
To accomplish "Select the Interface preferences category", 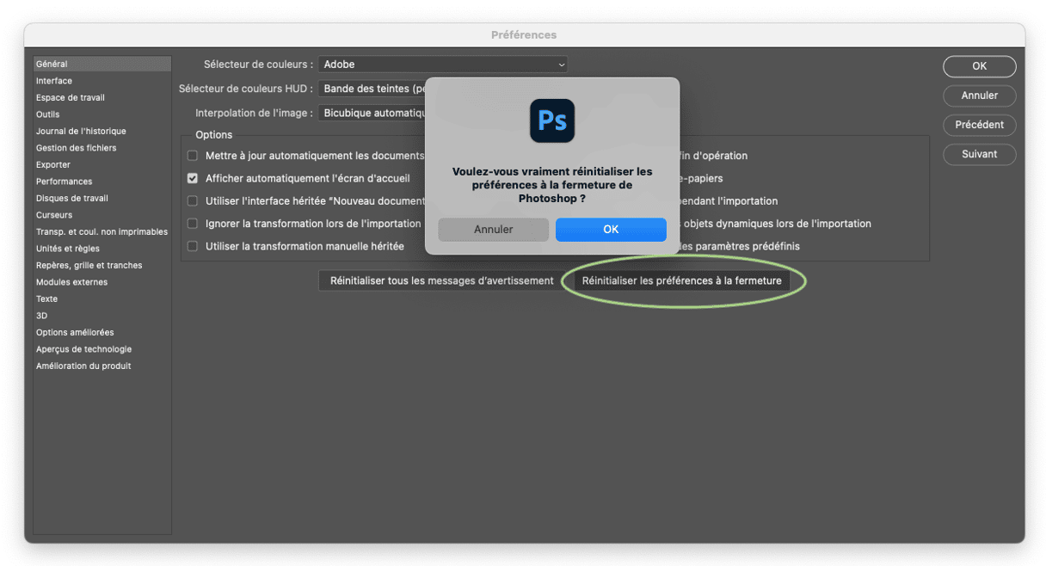I will [54, 81].
